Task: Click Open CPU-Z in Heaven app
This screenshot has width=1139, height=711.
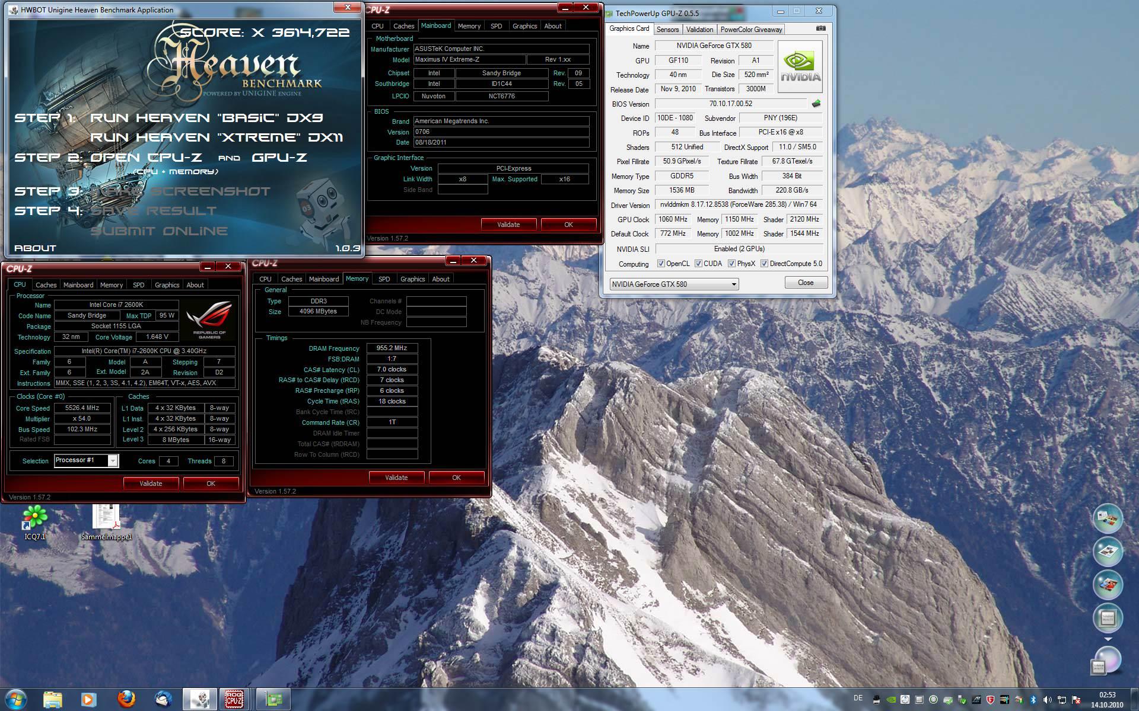Action: tap(146, 158)
